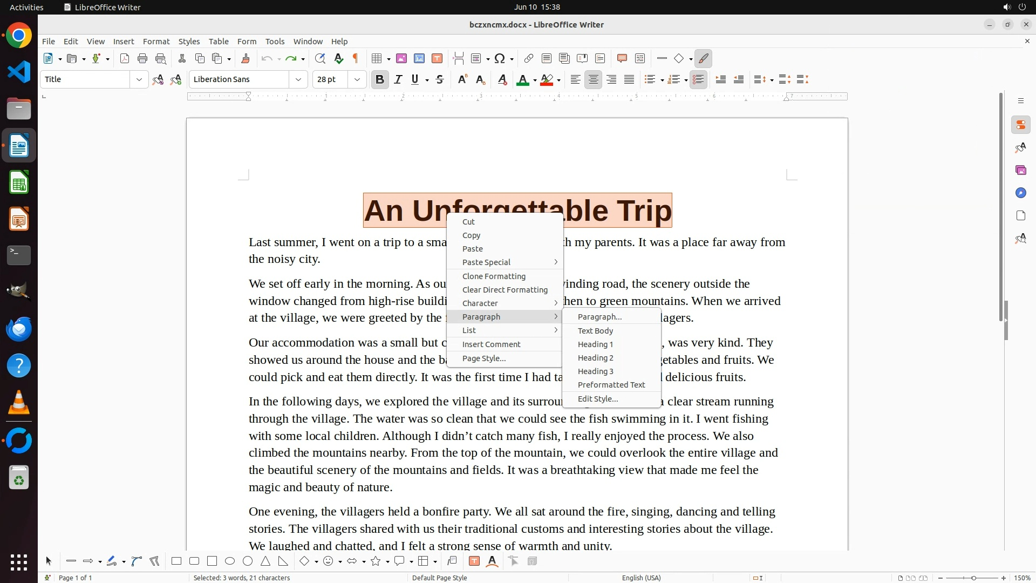Viewport: 1036px width, 583px height.
Task: Select Clear Direct Formatting menu entry
Action: click(x=505, y=290)
